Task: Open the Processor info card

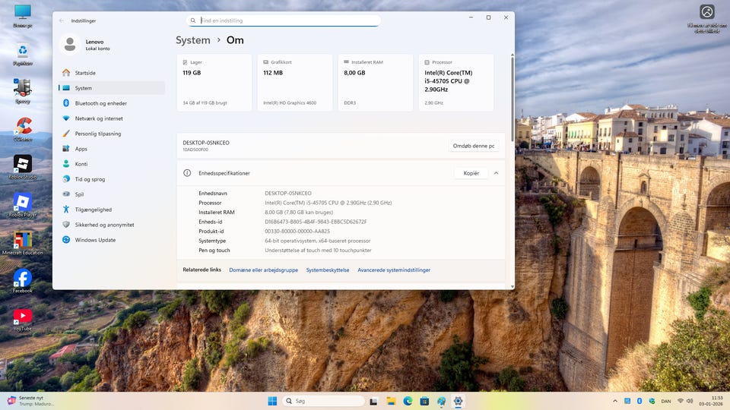Action: (x=455, y=83)
